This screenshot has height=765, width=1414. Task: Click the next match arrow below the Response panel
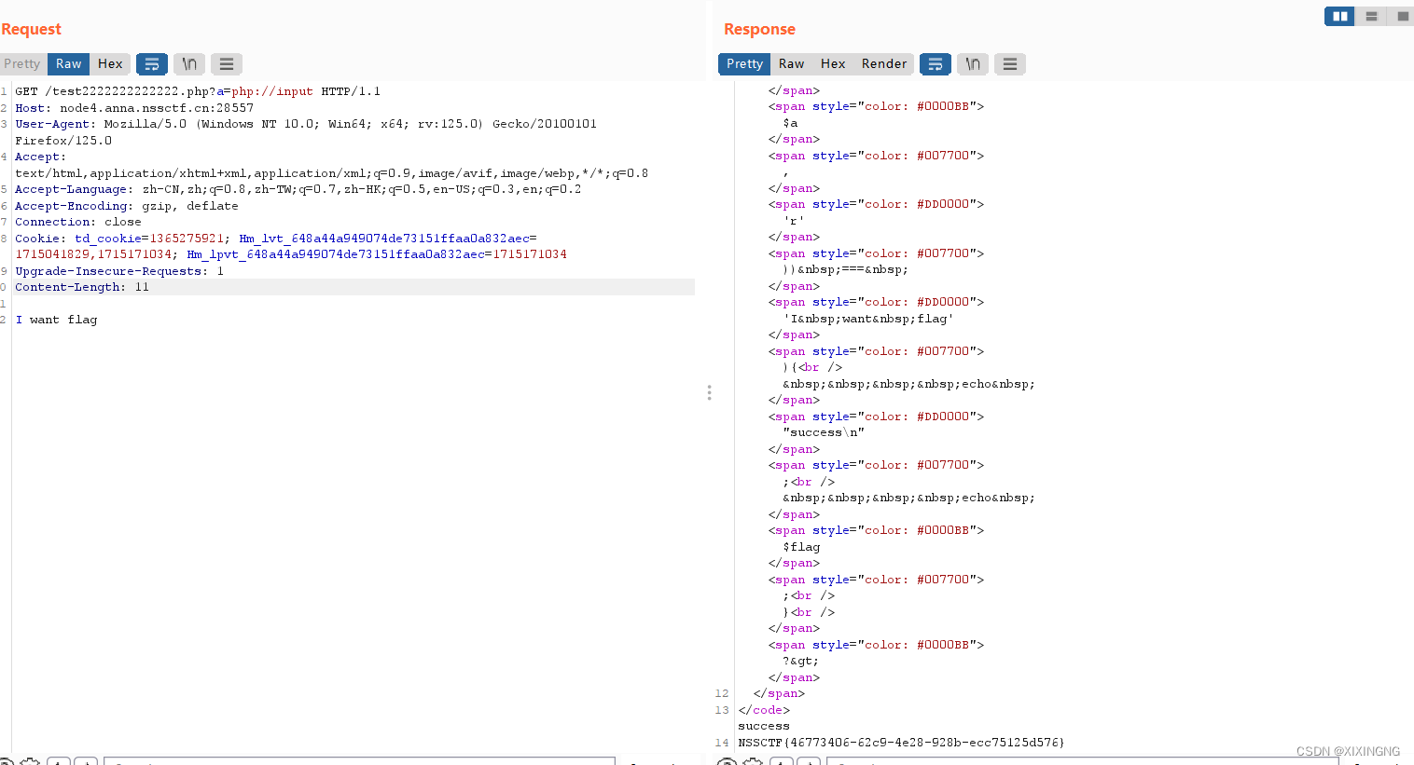click(808, 761)
